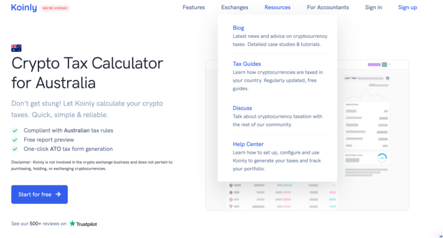Click the Trustpilot star logo

(x=72, y=223)
